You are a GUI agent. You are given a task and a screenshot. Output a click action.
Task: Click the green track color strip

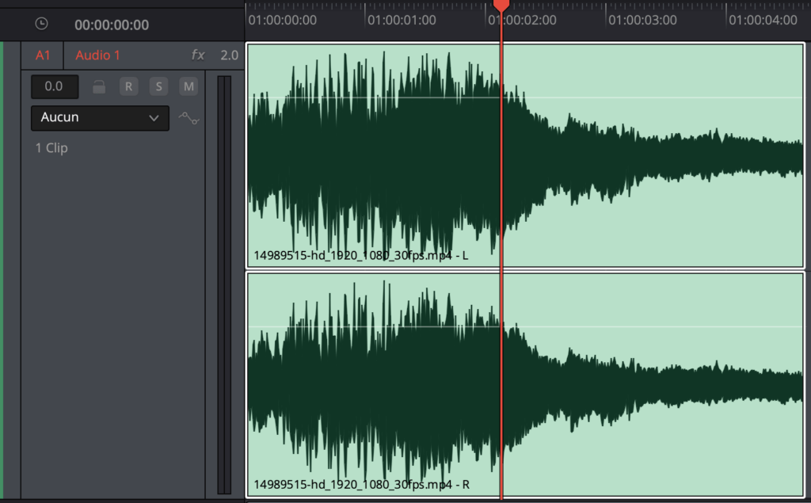coord(2,270)
